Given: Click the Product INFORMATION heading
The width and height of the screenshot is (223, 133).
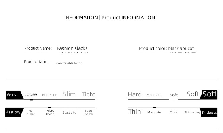Looking at the screenshot, I should coord(128,18).
